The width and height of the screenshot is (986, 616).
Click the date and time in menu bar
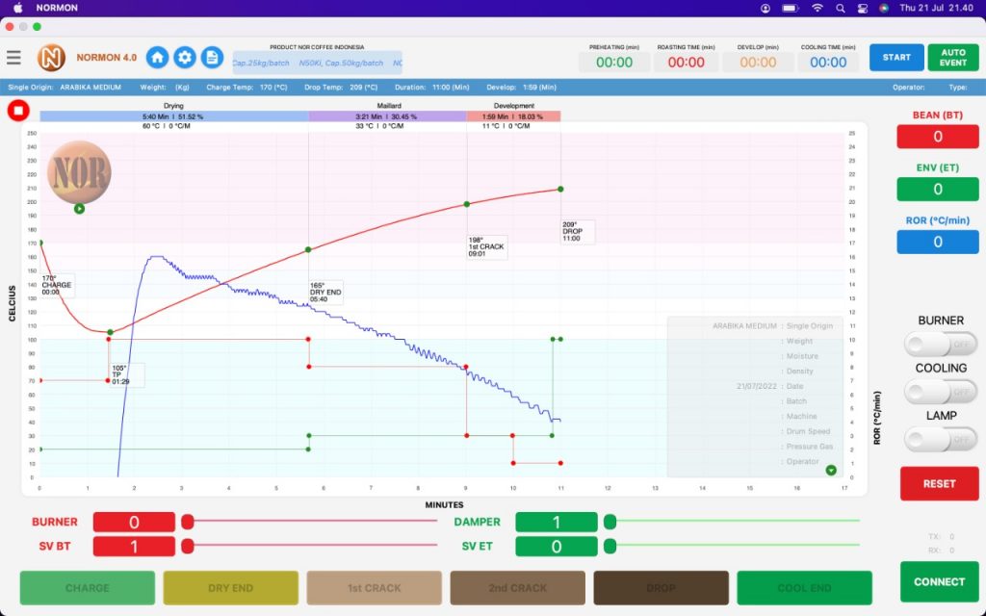pos(936,8)
